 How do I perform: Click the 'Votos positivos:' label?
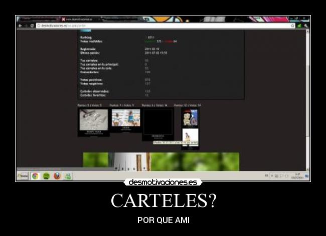pos(91,80)
